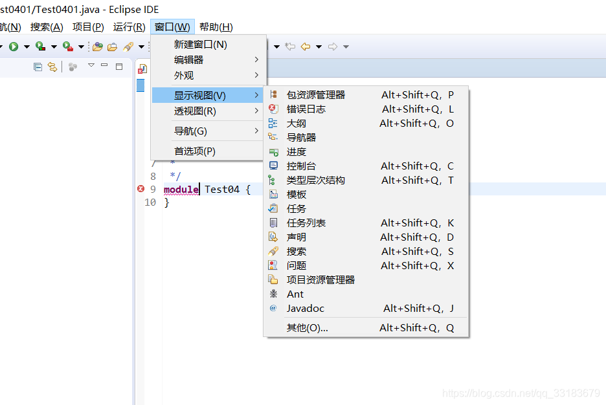Image resolution: width=606 pixels, height=405 pixels.
Task: Open the Javadoc view
Action: [x=366, y=309]
